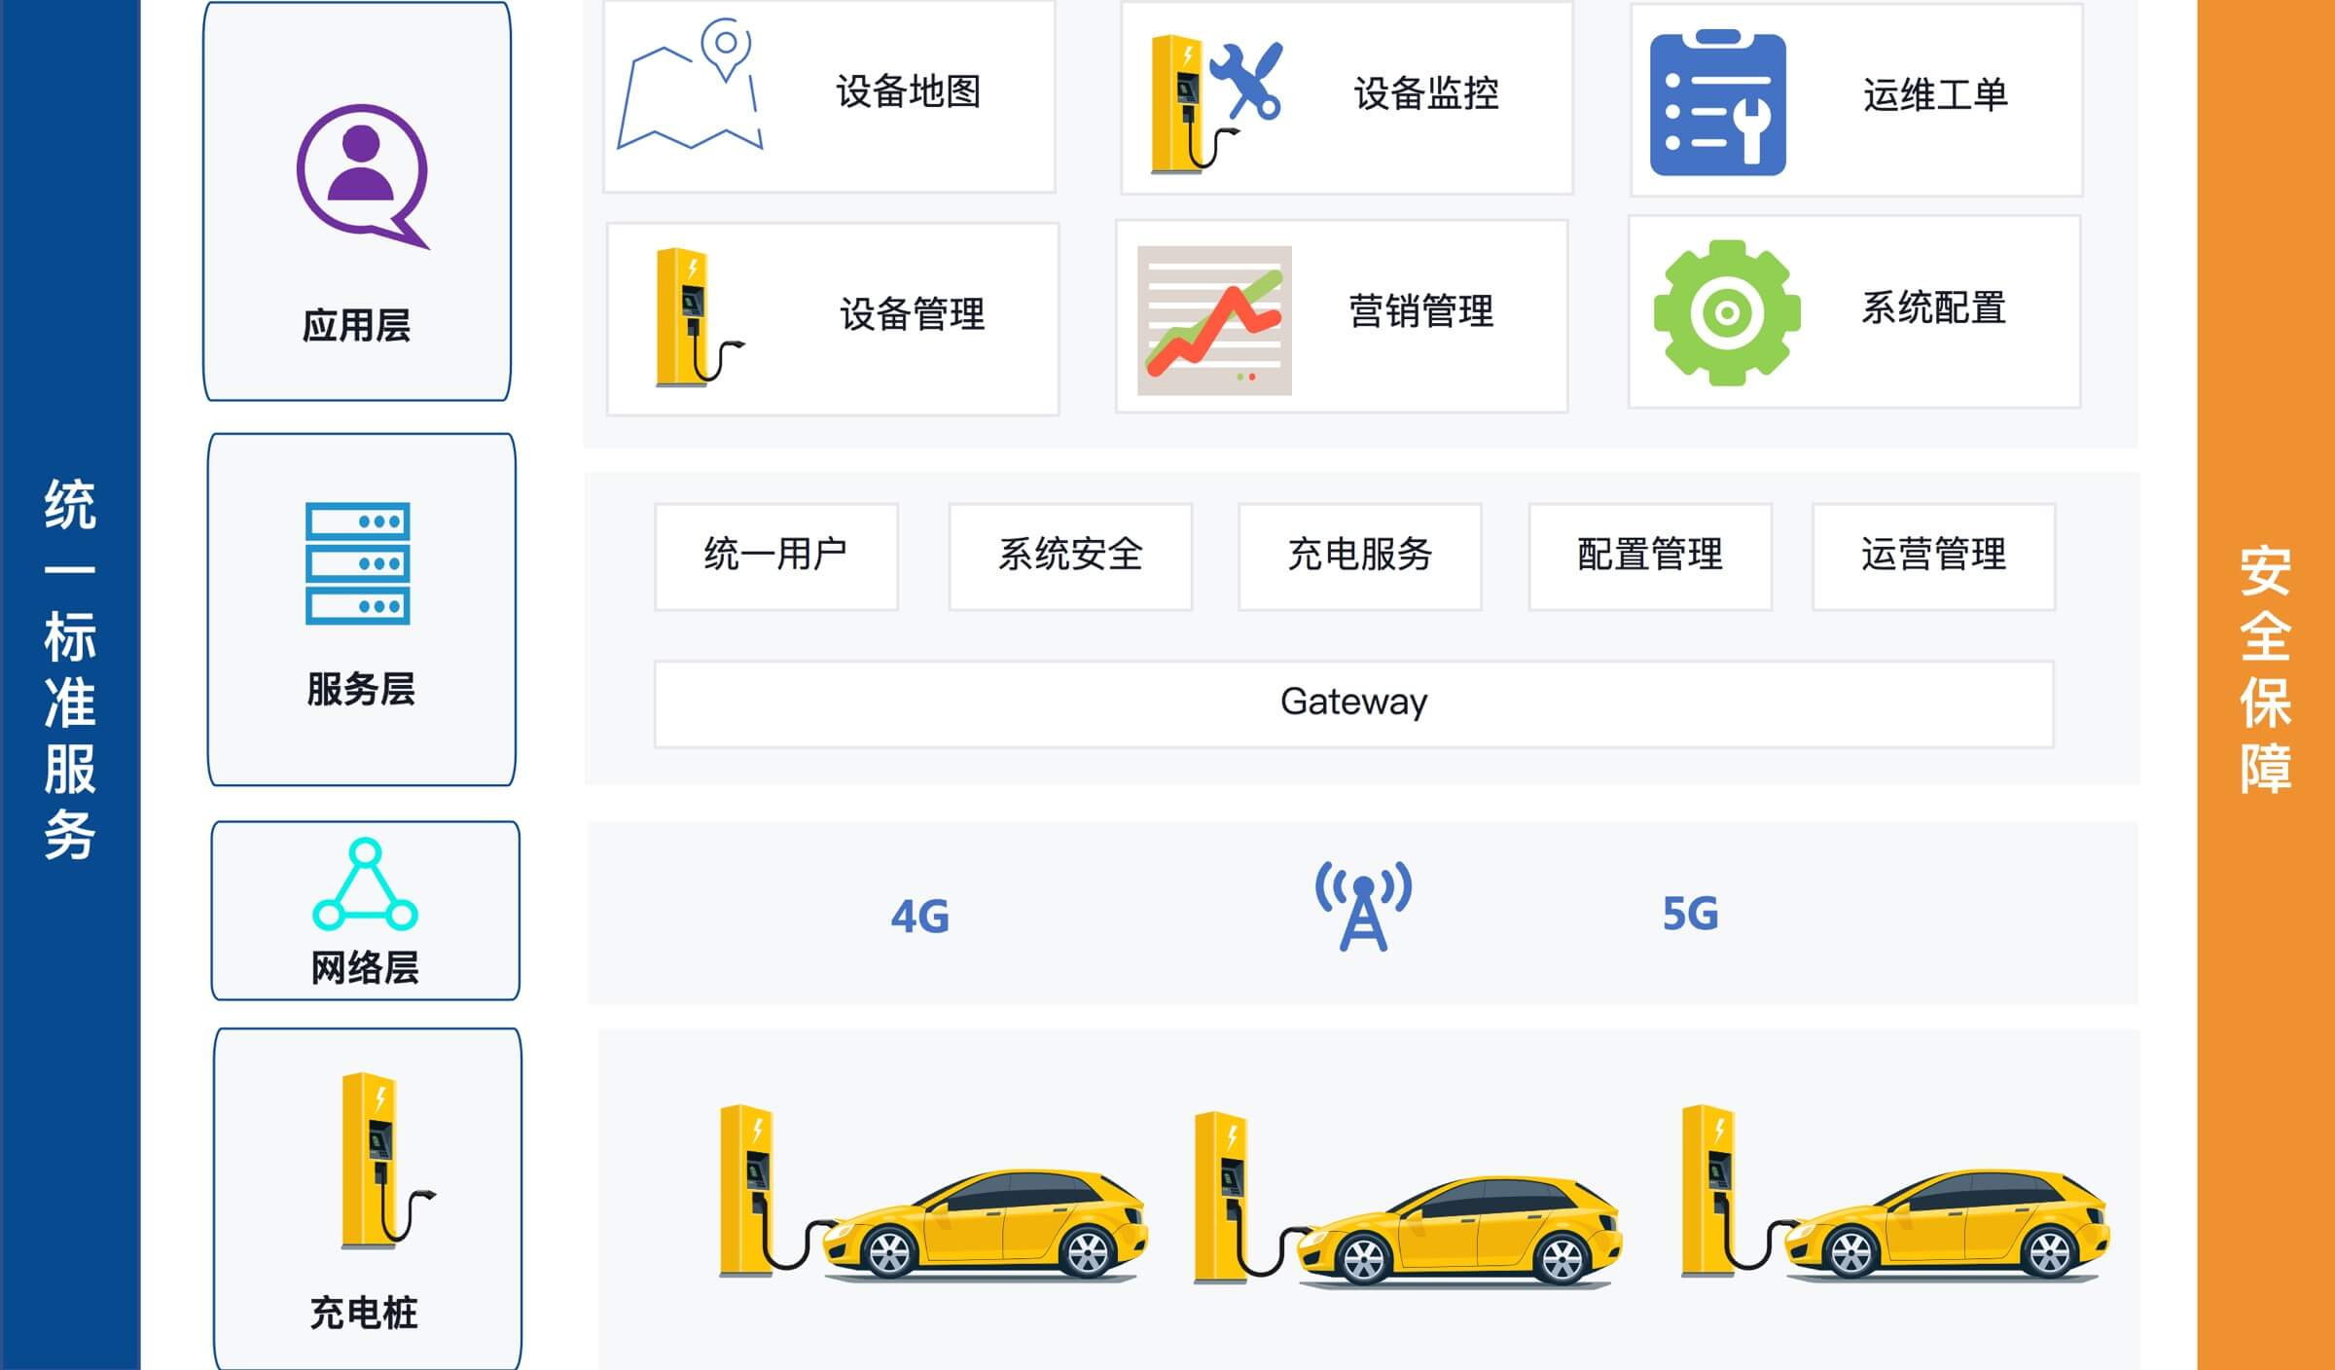Click the purple user application layer icon
The image size is (2335, 1370).
[363, 176]
